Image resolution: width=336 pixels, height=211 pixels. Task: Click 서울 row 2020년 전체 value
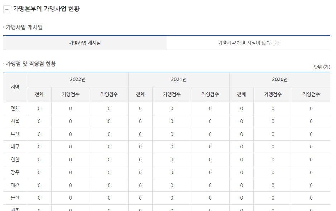tap(241, 121)
